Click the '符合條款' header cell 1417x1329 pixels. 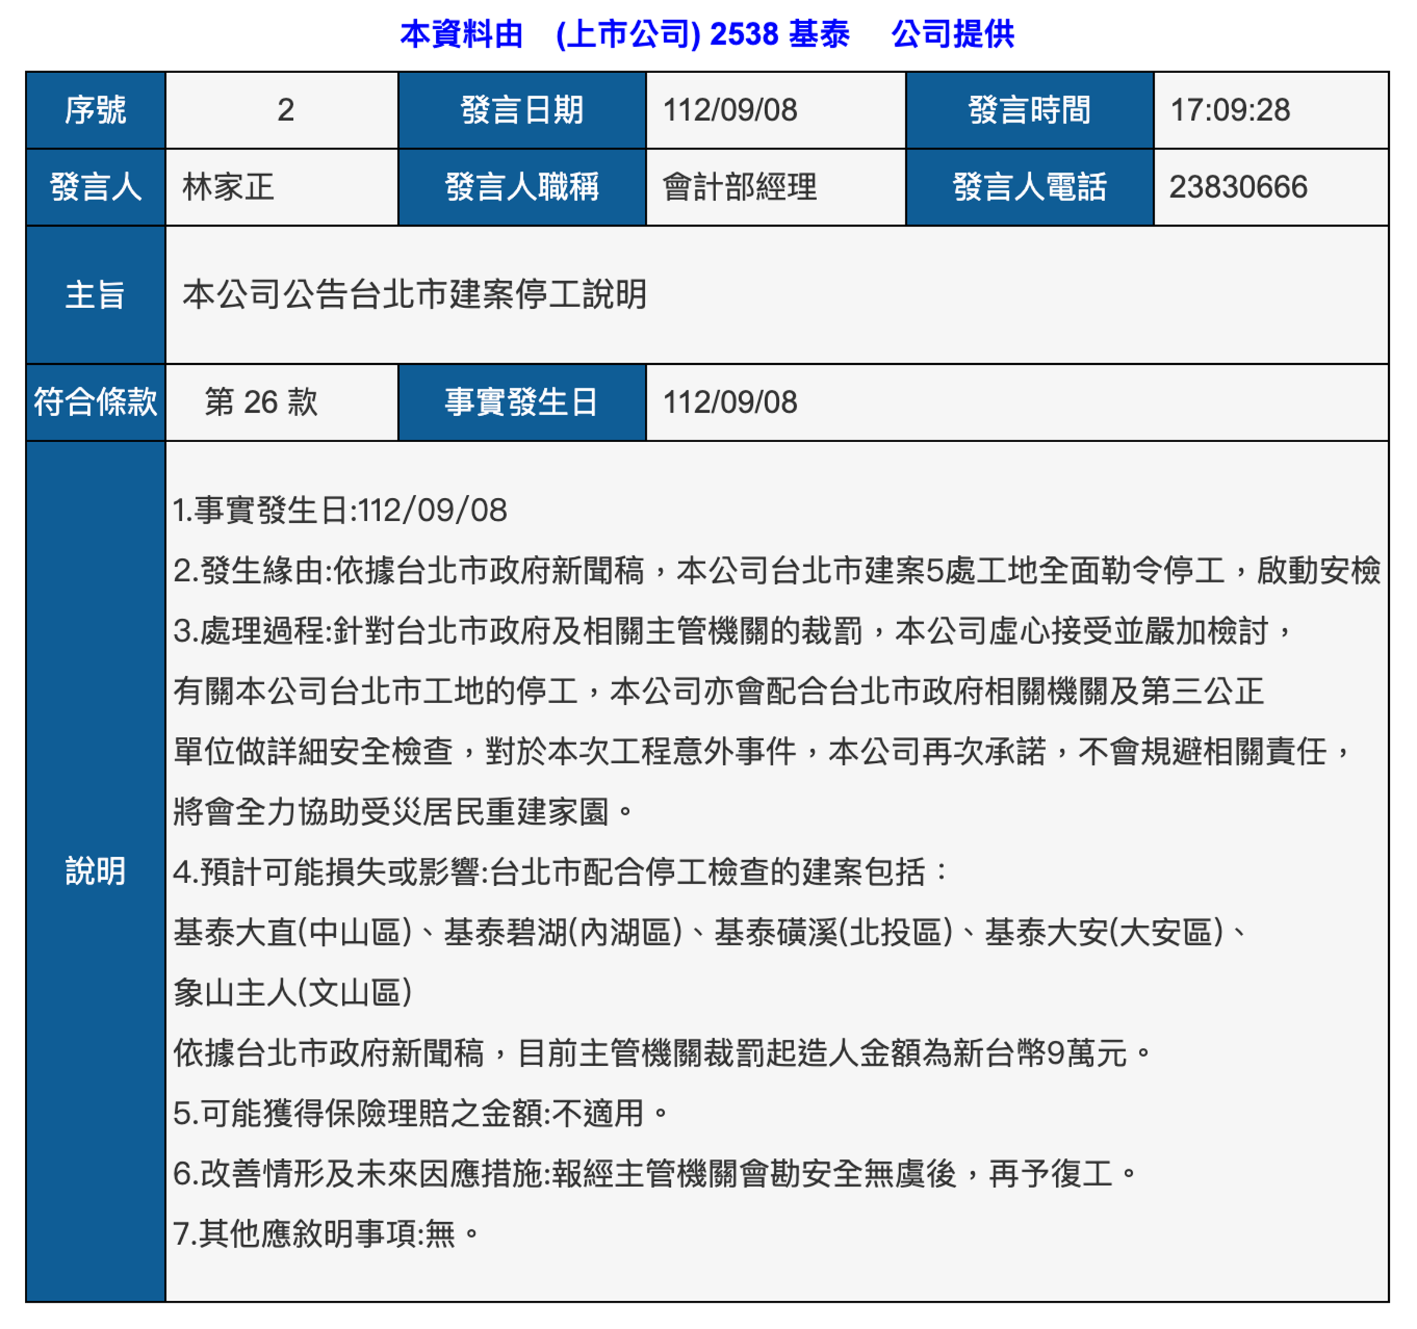[96, 403]
